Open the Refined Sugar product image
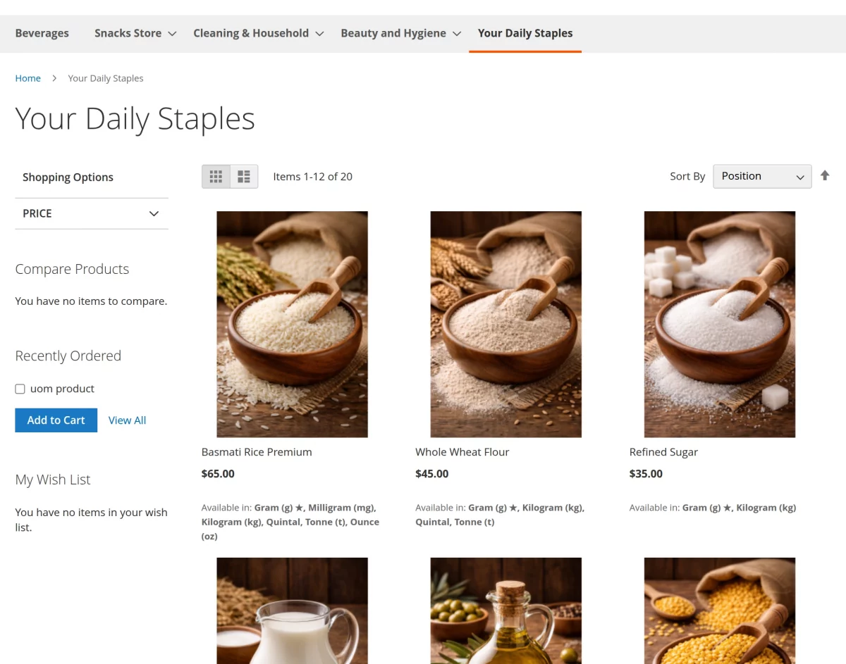The height and width of the screenshot is (664, 846). pyautogui.click(x=719, y=324)
